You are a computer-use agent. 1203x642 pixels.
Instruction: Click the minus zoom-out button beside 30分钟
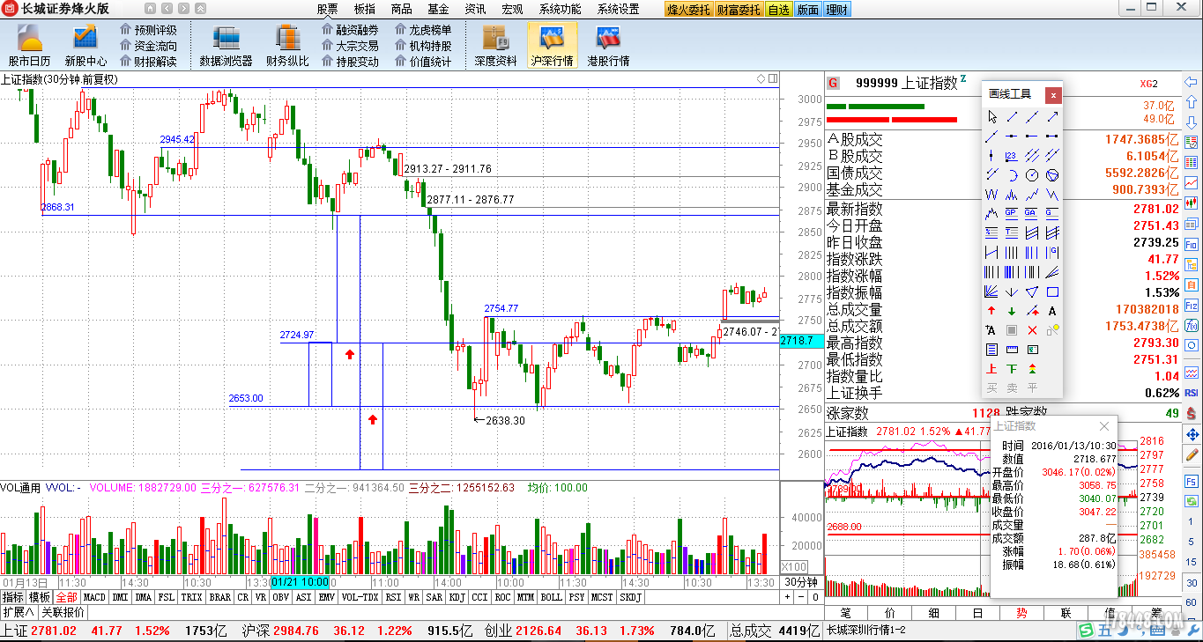pos(800,597)
